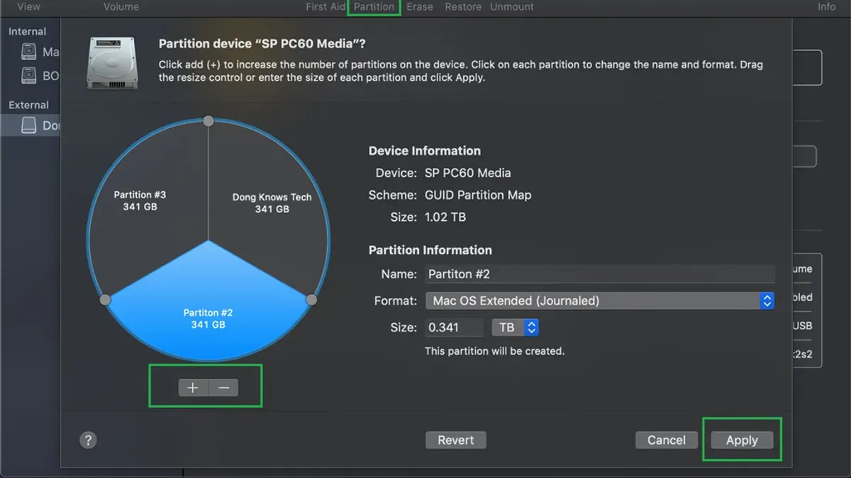Click the Size value field showing 0.341
Viewport: 851px width, 478px height.
pyautogui.click(x=454, y=327)
